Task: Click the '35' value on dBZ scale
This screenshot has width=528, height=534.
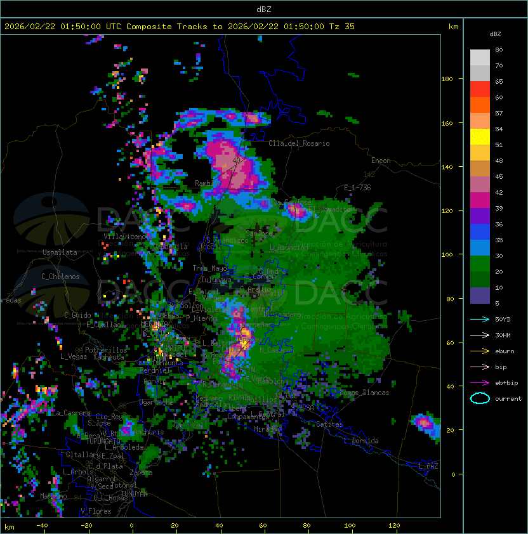Action: tap(499, 240)
